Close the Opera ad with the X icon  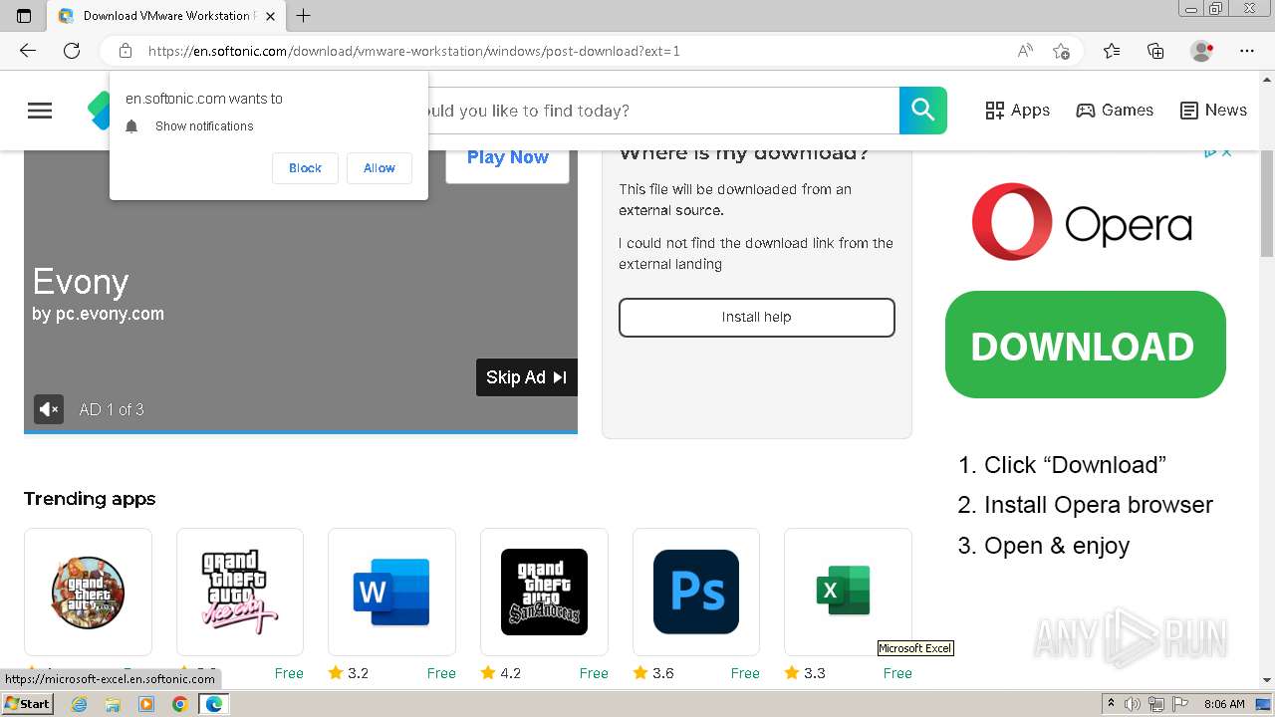point(1227,152)
